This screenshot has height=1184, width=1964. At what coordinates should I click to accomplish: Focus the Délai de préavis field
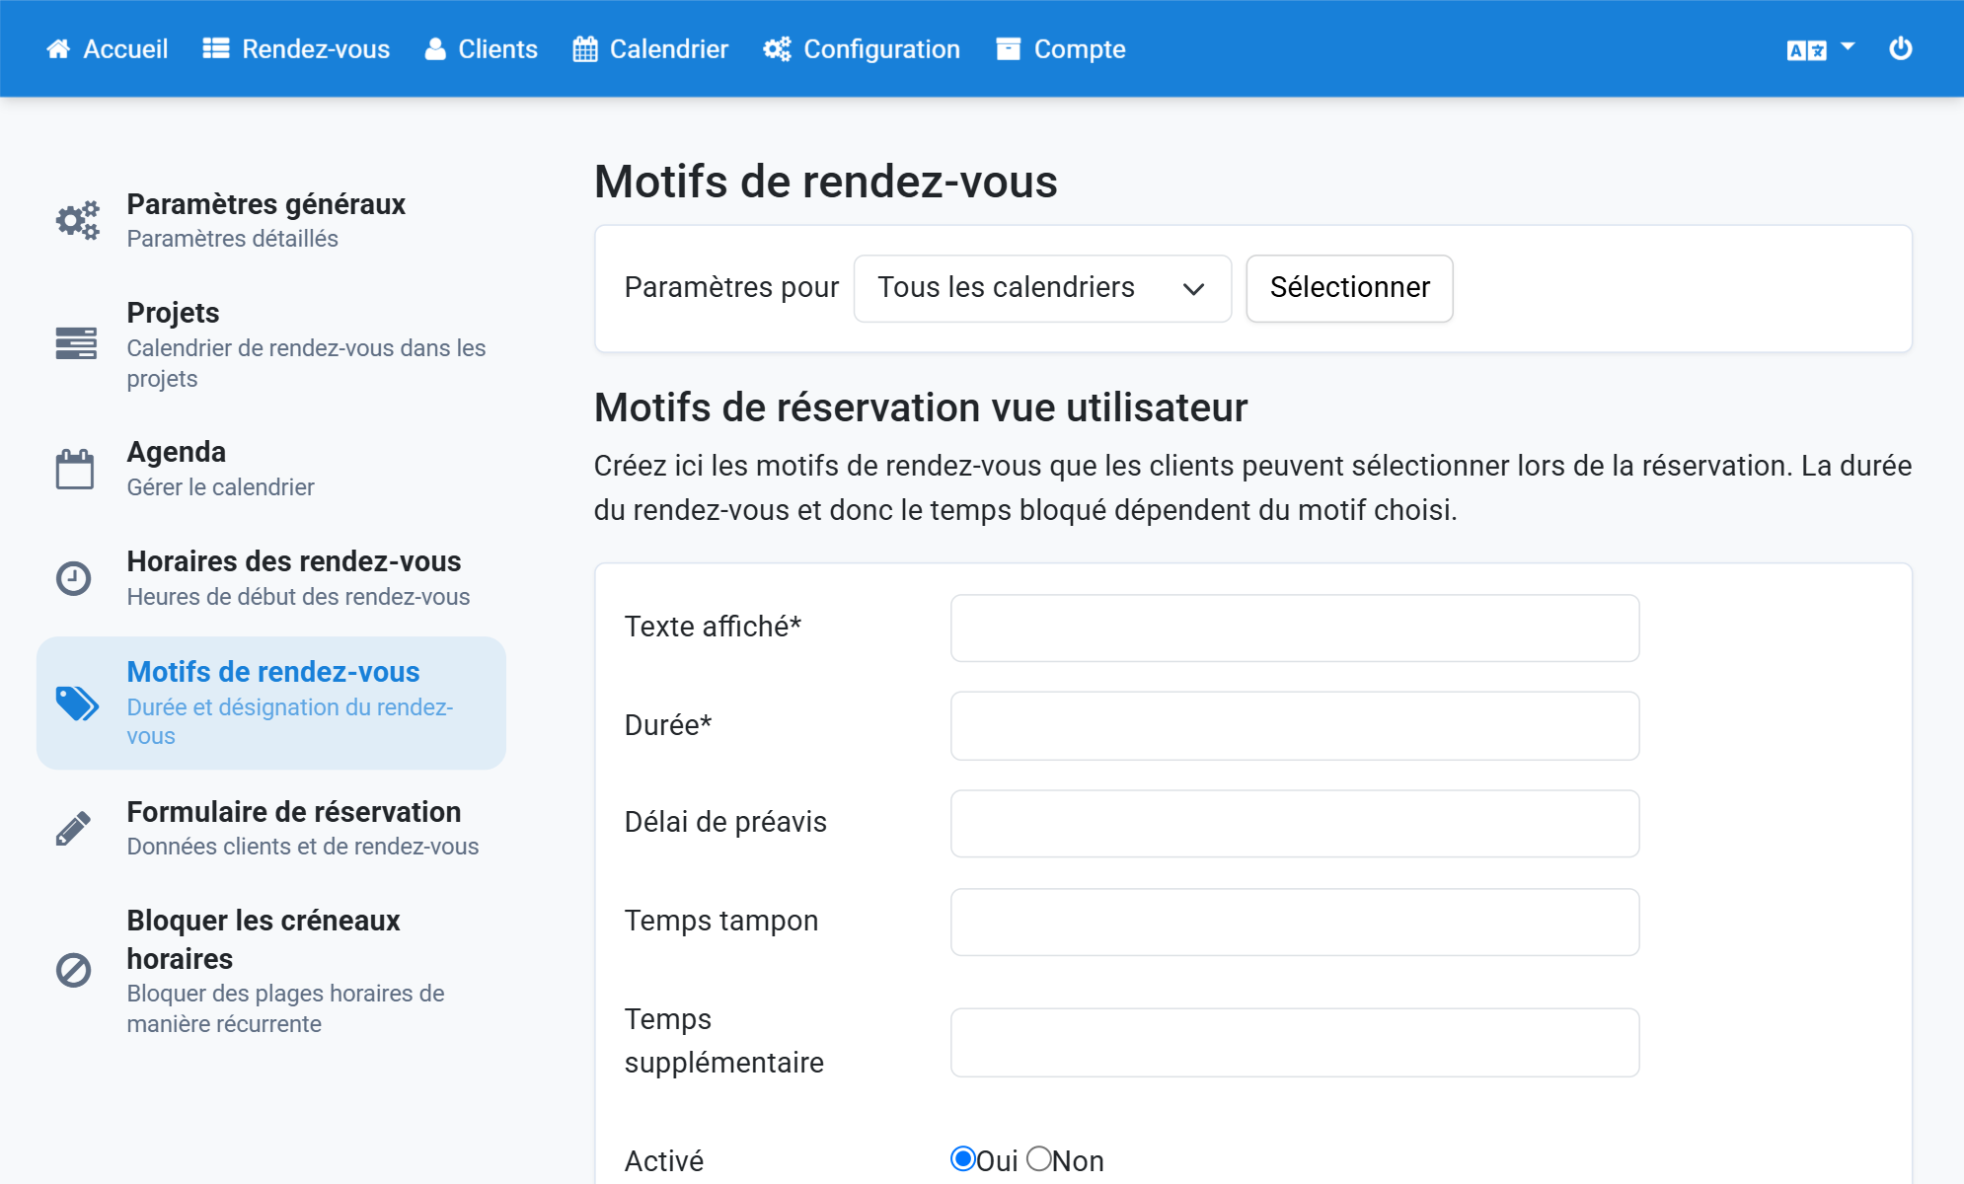click(x=1295, y=824)
